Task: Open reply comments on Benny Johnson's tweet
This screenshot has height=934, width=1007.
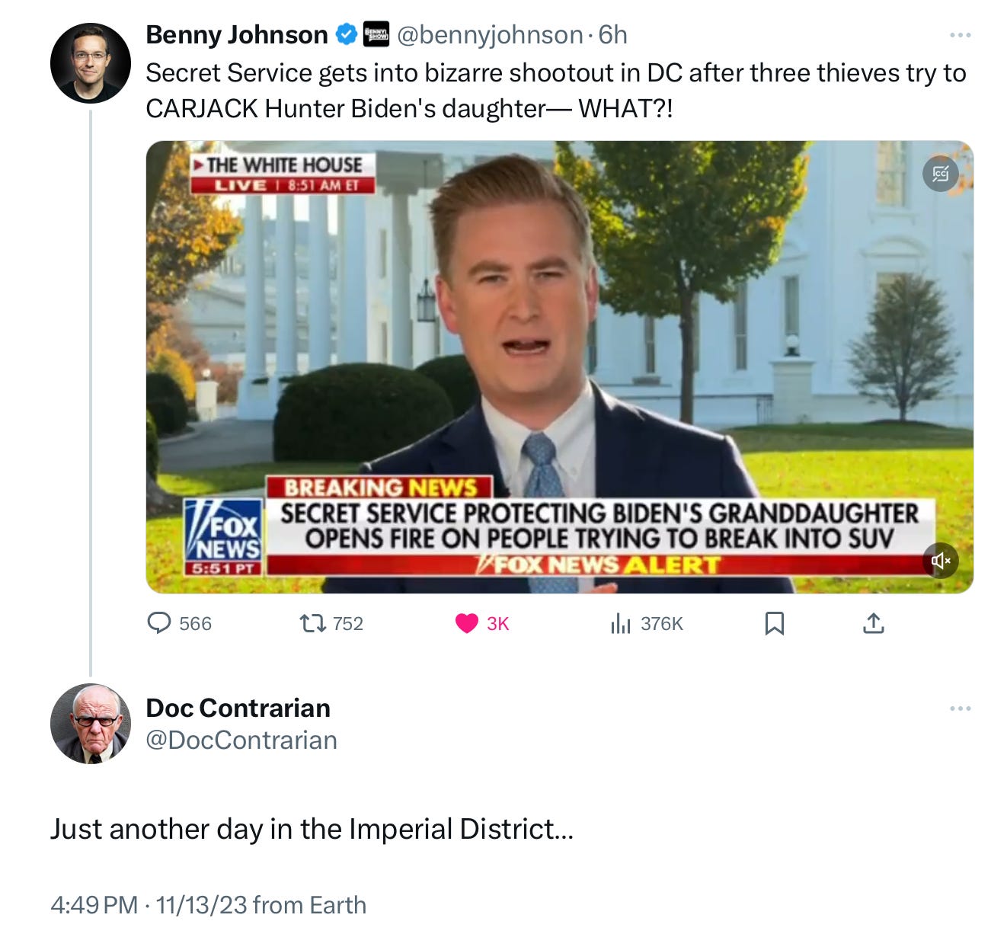Action: coord(179,624)
